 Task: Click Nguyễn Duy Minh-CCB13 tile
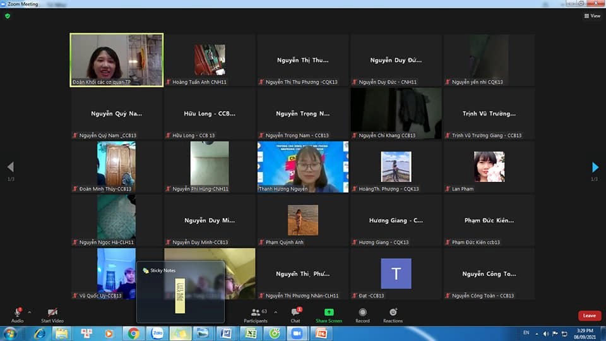point(210,220)
